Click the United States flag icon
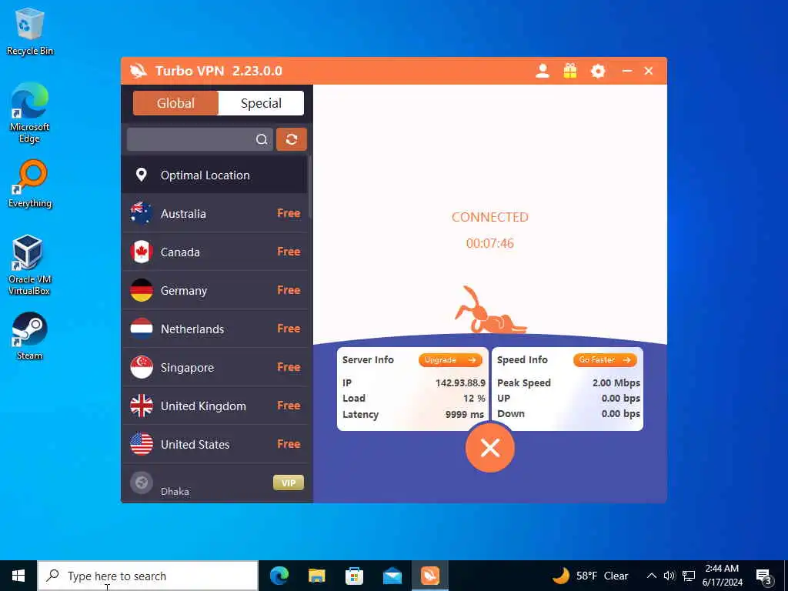 tap(142, 444)
